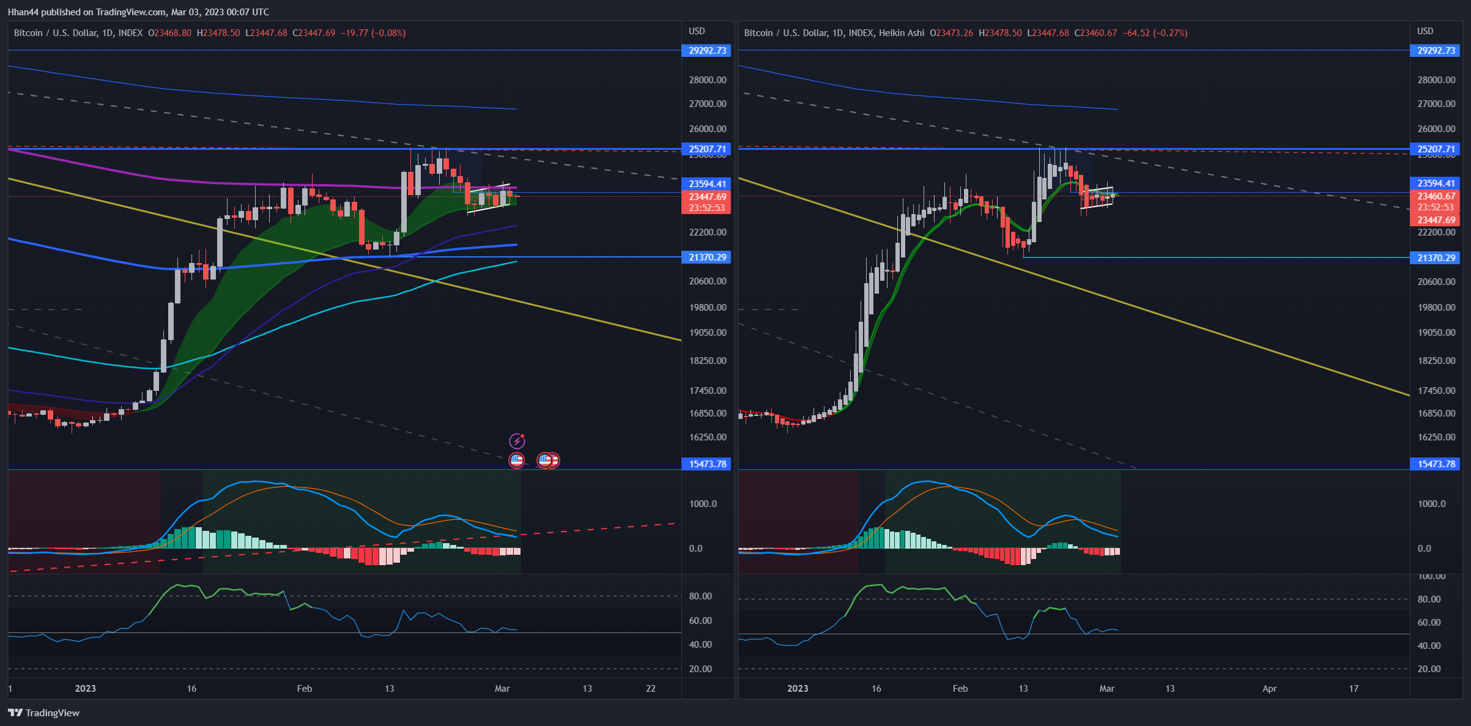Click change value '-64.52 (-0.27%)' in Heikin Ashi header
Viewport: 1471px width, 726px height.
tap(1155, 33)
